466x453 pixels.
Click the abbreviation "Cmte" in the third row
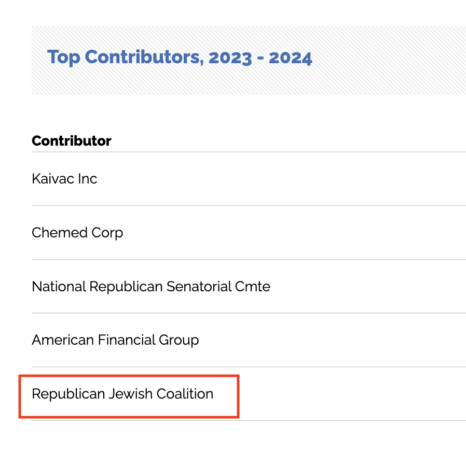tap(255, 286)
